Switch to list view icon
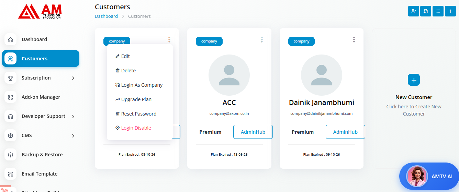This screenshot has width=459, height=192. pos(438,11)
